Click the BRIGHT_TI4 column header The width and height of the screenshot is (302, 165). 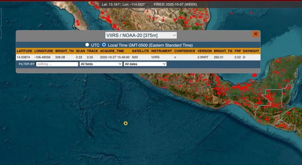tap(64, 51)
